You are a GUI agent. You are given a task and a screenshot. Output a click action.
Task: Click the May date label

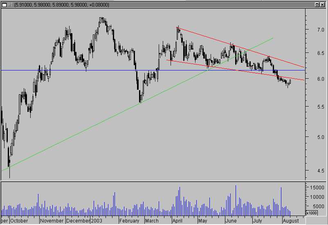(x=203, y=221)
